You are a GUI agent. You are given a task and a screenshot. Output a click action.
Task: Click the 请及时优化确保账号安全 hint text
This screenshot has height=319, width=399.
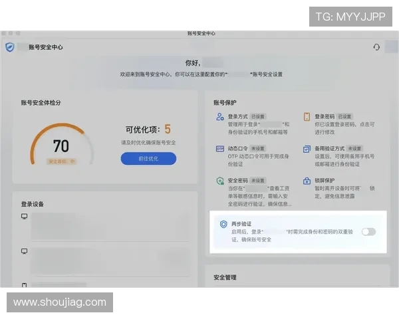pos(148,143)
